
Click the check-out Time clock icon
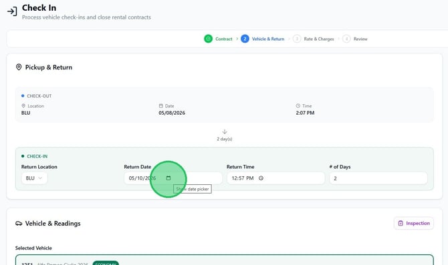point(298,106)
